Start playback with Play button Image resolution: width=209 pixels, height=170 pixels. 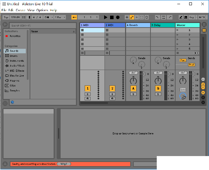click(x=106, y=17)
